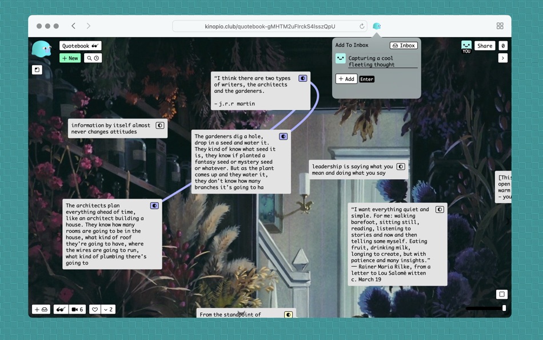Toggle connector on Rainer Maria Rilke quote card

click(x=440, y=209)
